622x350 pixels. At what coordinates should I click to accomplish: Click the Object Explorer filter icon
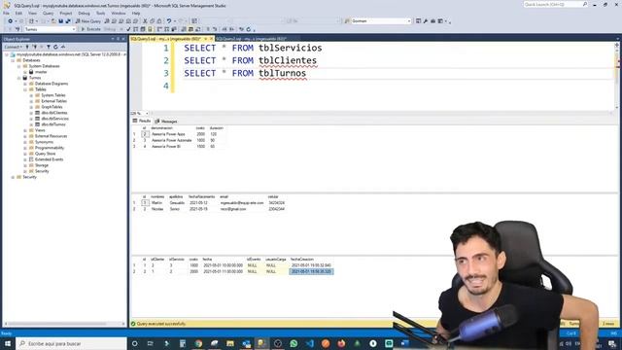pyautogui.click(x=49, y=47)
